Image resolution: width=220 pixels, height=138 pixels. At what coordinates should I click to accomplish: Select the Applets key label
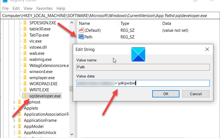pos(31,108)
